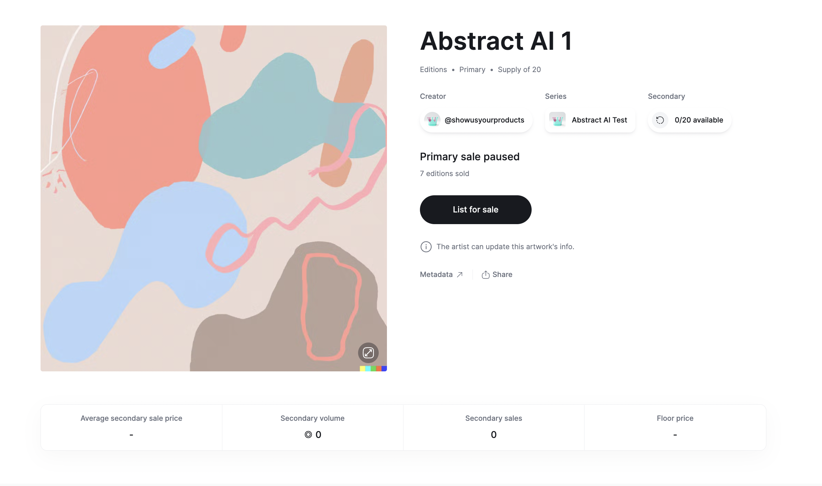Click the Abstract AI Test series thumbnail
Viewport: 822px width, 486px height.
point(557,120)
